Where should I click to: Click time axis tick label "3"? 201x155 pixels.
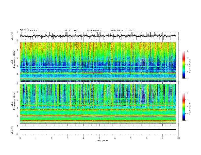[x=68, y=138]
